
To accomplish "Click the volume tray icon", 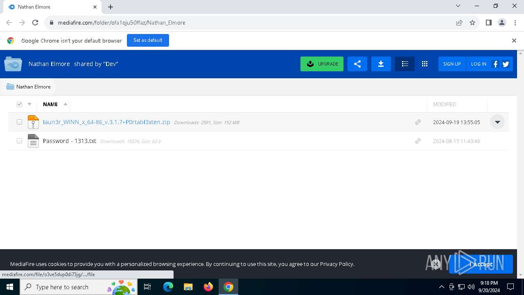I will point(471,287).
